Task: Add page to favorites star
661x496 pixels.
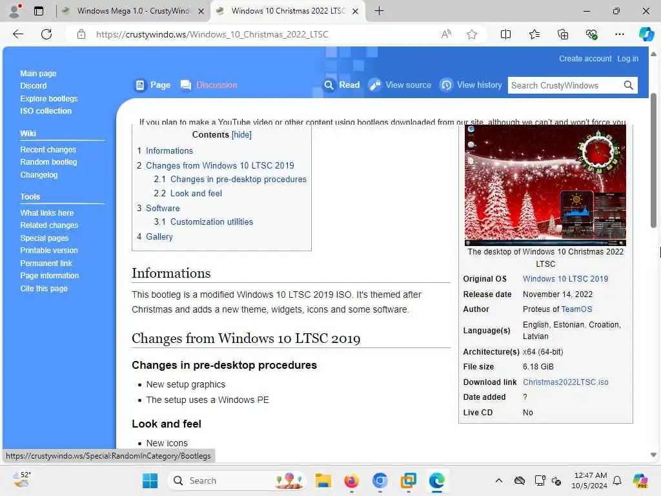Action: (x=472, y=34)
